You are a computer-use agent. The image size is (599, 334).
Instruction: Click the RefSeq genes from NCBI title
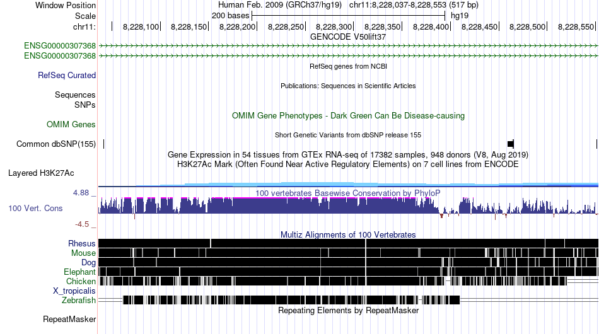tap(348, 66)
